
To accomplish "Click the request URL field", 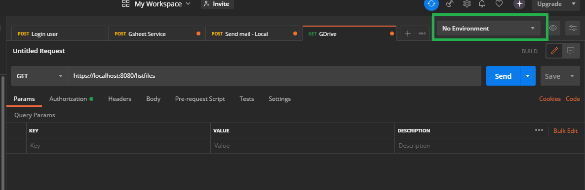I will 274,76.
